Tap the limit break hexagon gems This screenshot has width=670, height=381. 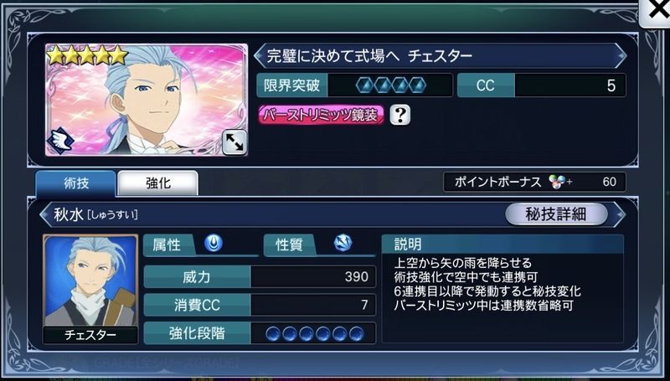(x=391, y=85)
